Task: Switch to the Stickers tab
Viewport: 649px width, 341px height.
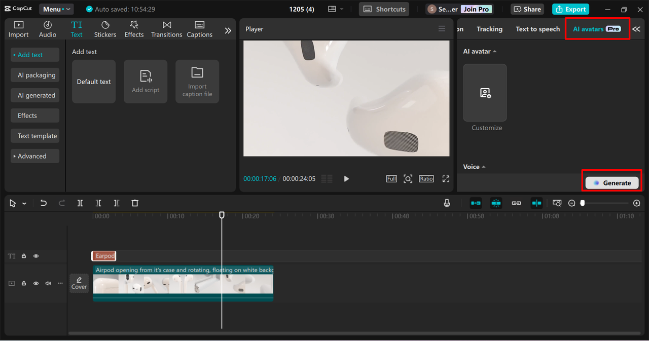Action: 105,29
